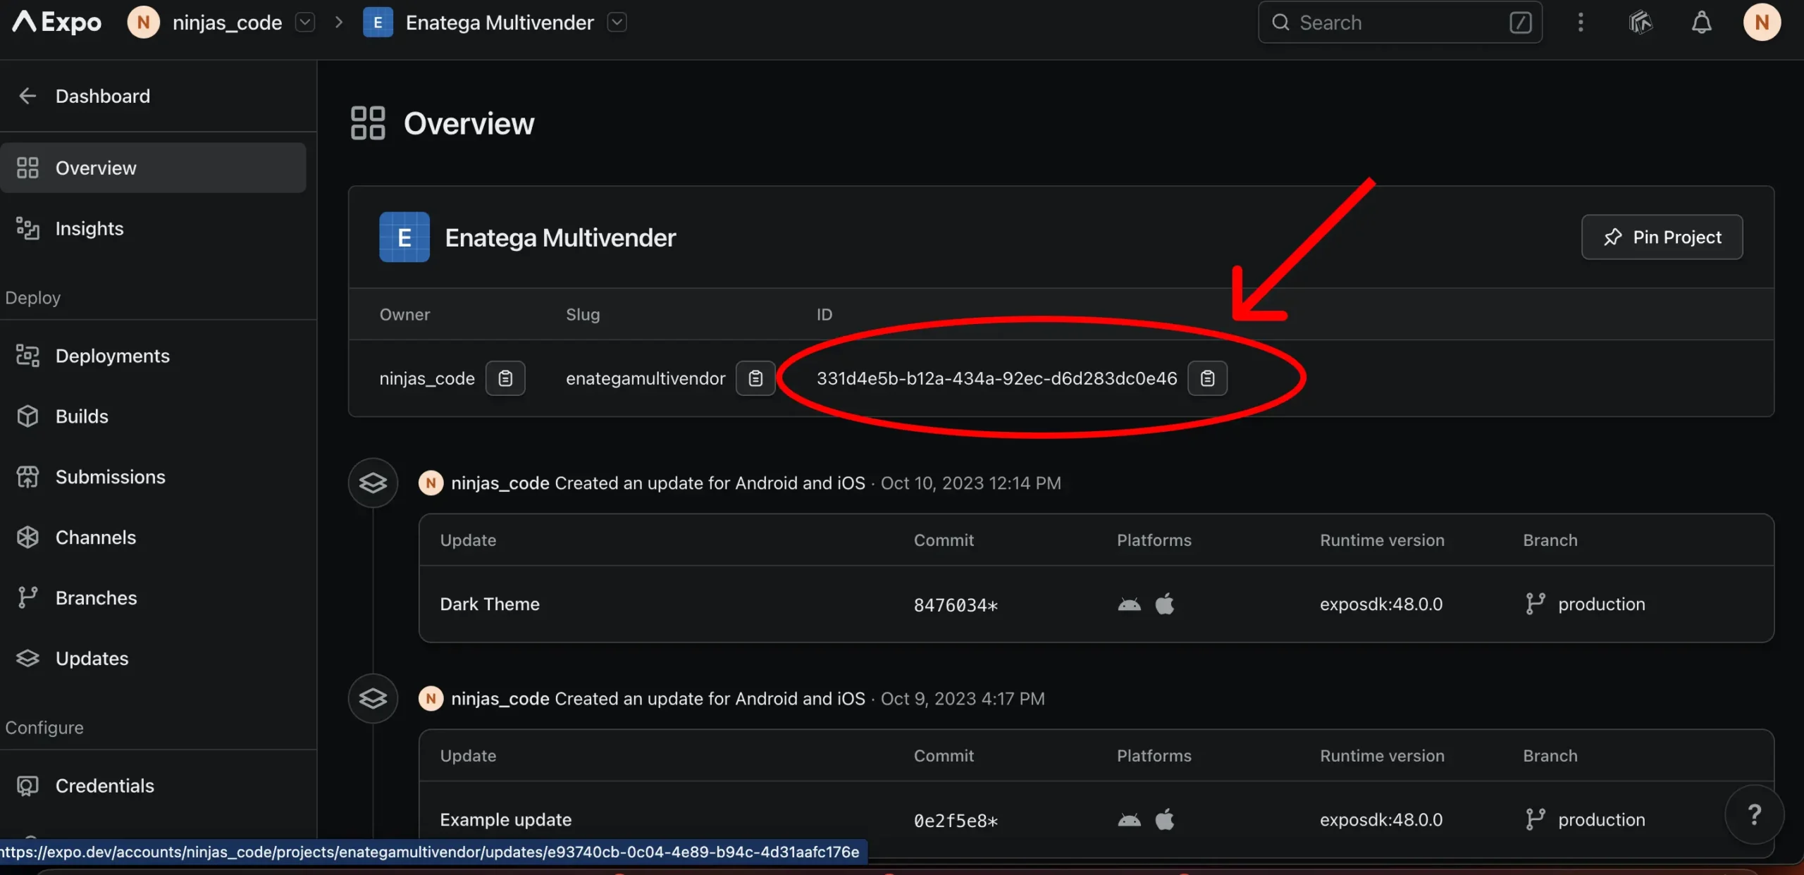This screenshot has width=1804, height=875.
Task: Expand the ninjas_code account dropdown
Action: (x=304, y=23)
